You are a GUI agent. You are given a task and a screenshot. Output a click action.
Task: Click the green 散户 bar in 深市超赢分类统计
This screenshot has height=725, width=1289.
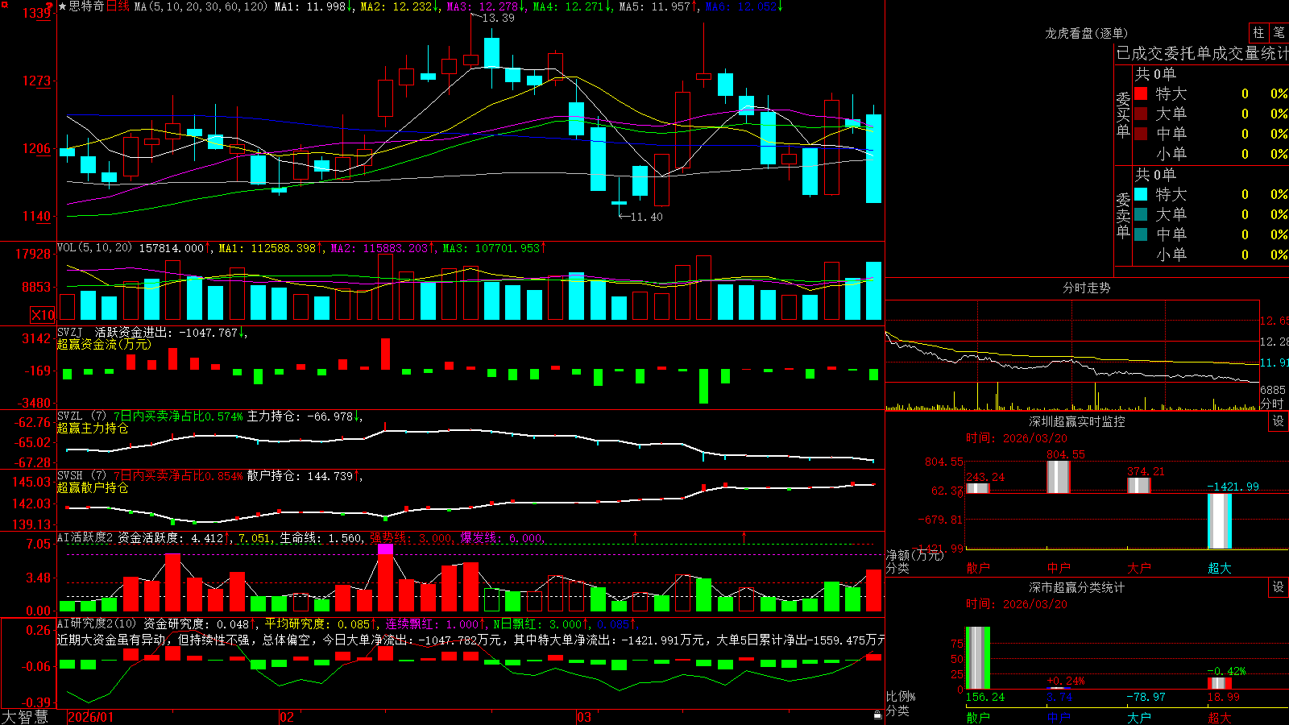(978, 658)
